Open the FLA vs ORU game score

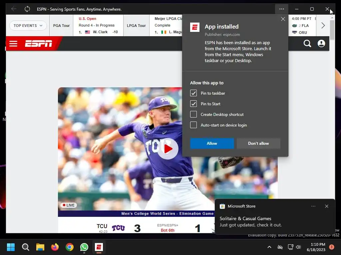(302, 26)
